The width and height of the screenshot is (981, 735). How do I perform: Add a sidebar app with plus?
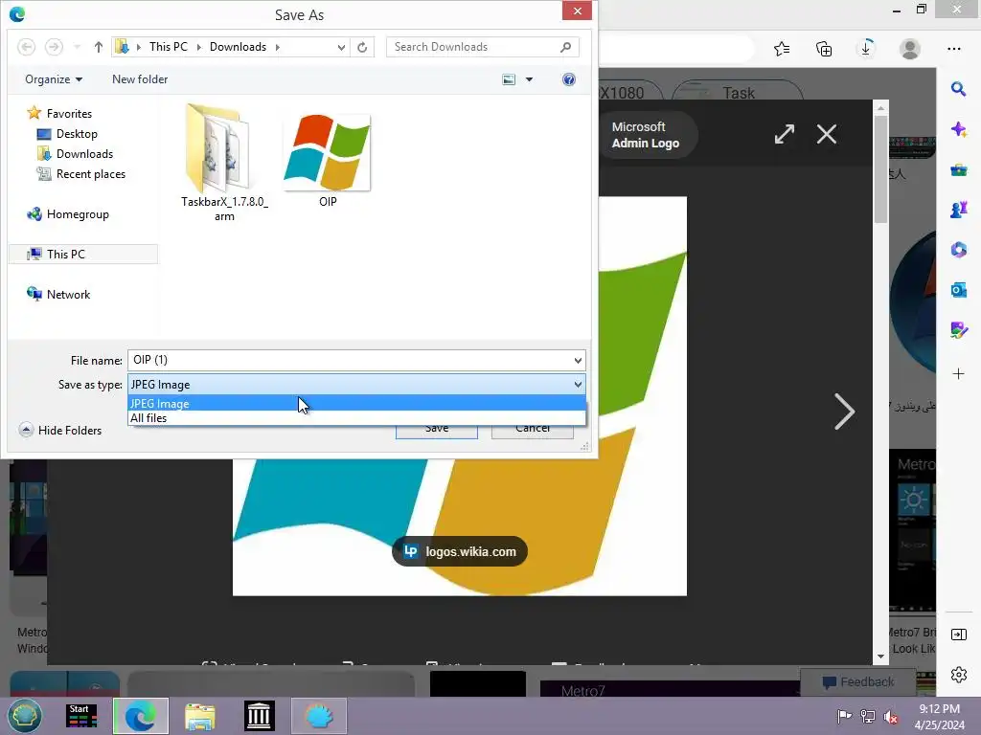[x=958, y=374]
